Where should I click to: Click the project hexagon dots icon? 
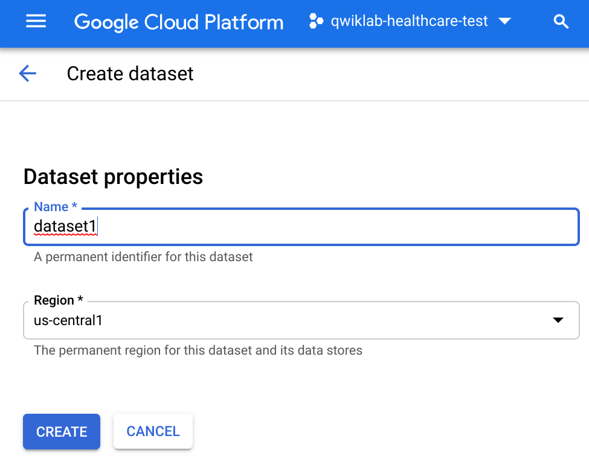click(x=316, y=22)
